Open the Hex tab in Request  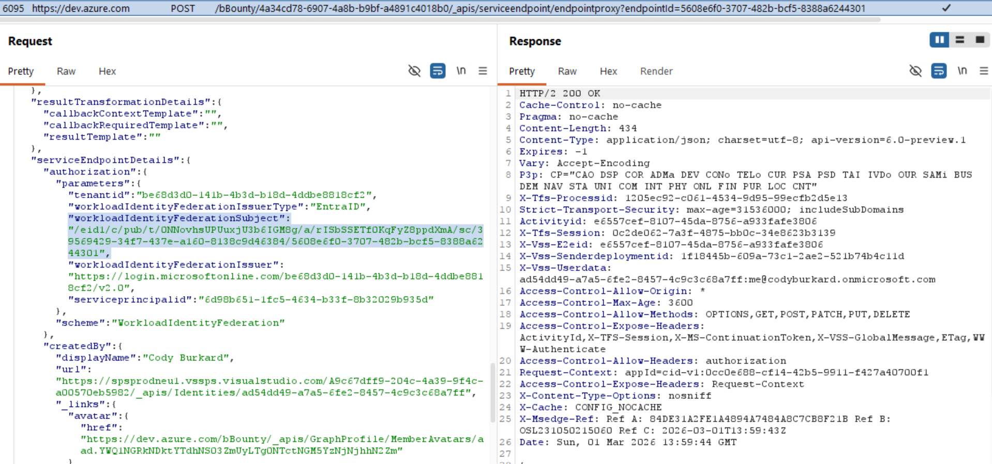coord(107,71)
